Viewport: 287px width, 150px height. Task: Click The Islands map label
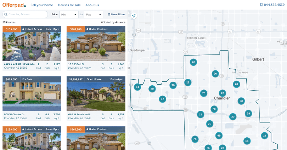(x=240, y=73)
